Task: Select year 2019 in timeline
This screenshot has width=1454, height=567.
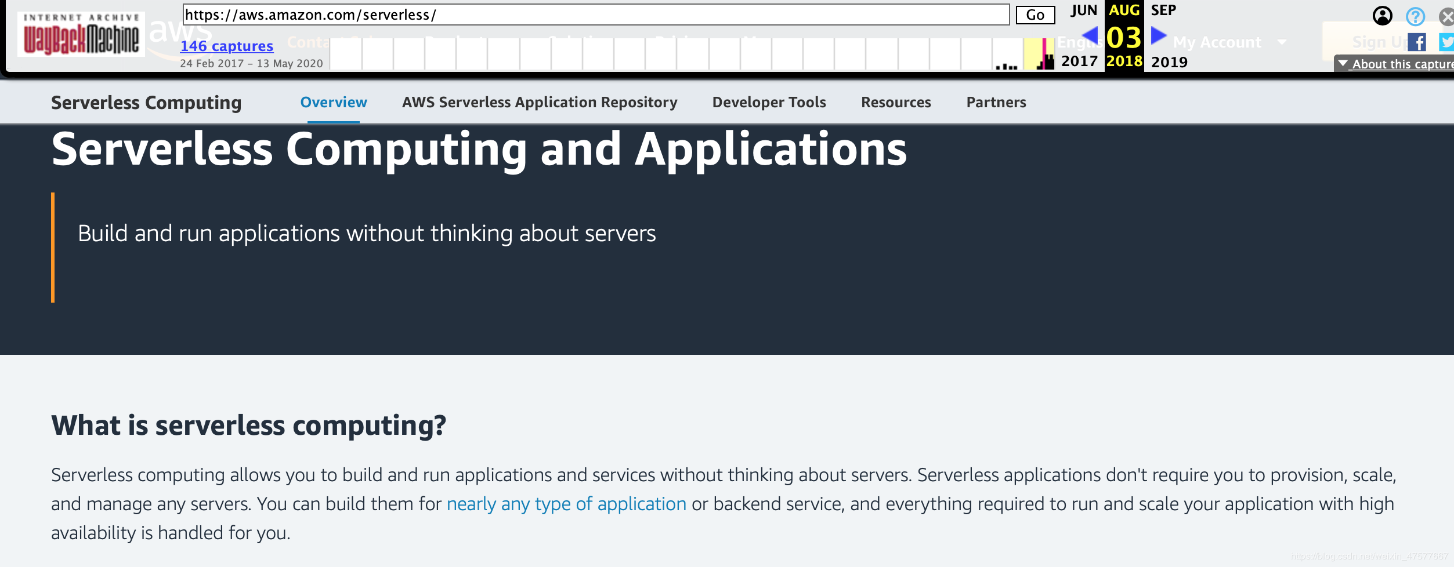Action: 1169,61
